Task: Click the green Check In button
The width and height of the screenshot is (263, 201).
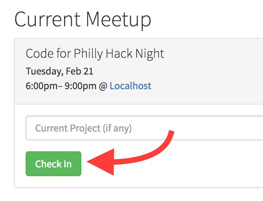Action: (x=53, y=164)
